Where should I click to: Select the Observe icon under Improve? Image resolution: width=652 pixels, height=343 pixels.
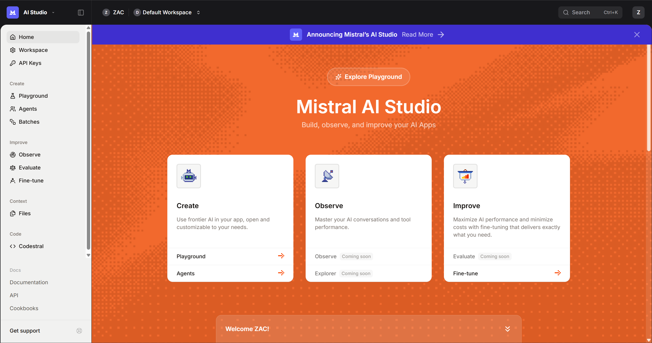(x=13, y=154)
